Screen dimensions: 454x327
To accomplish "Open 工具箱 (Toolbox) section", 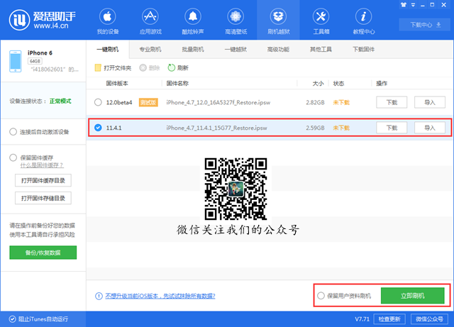I will (x=321, y=21).
